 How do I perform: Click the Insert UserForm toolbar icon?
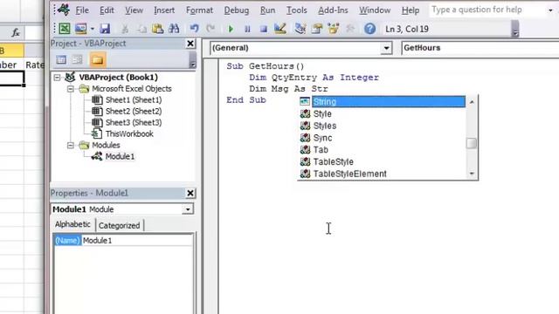click(81, 29)
